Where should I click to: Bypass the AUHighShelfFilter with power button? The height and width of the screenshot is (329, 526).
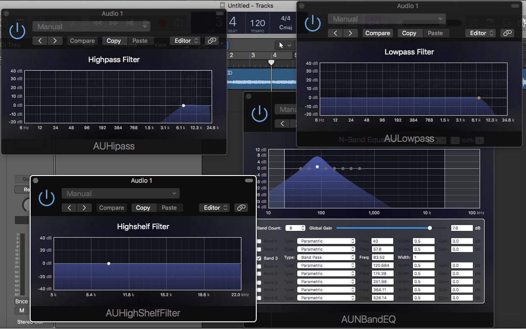[46, 198]
